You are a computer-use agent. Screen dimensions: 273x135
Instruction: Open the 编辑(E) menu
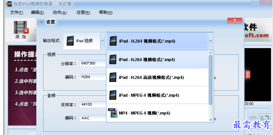(37, 12)
